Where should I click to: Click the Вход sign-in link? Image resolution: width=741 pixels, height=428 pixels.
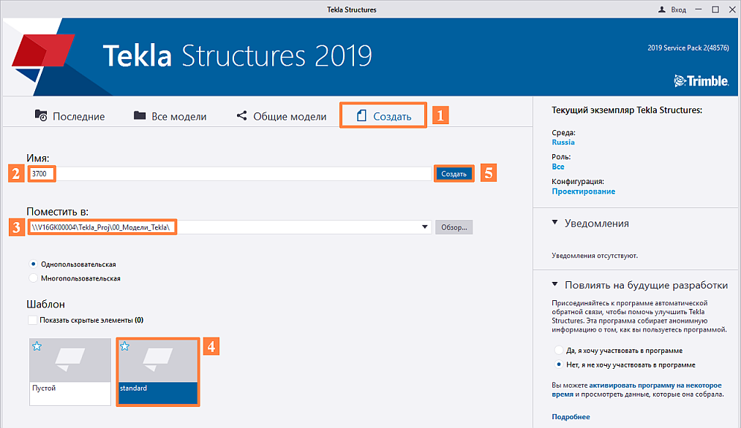coord(679,9)
